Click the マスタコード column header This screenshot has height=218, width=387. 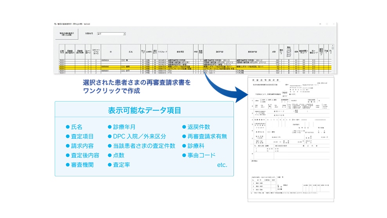163,51
